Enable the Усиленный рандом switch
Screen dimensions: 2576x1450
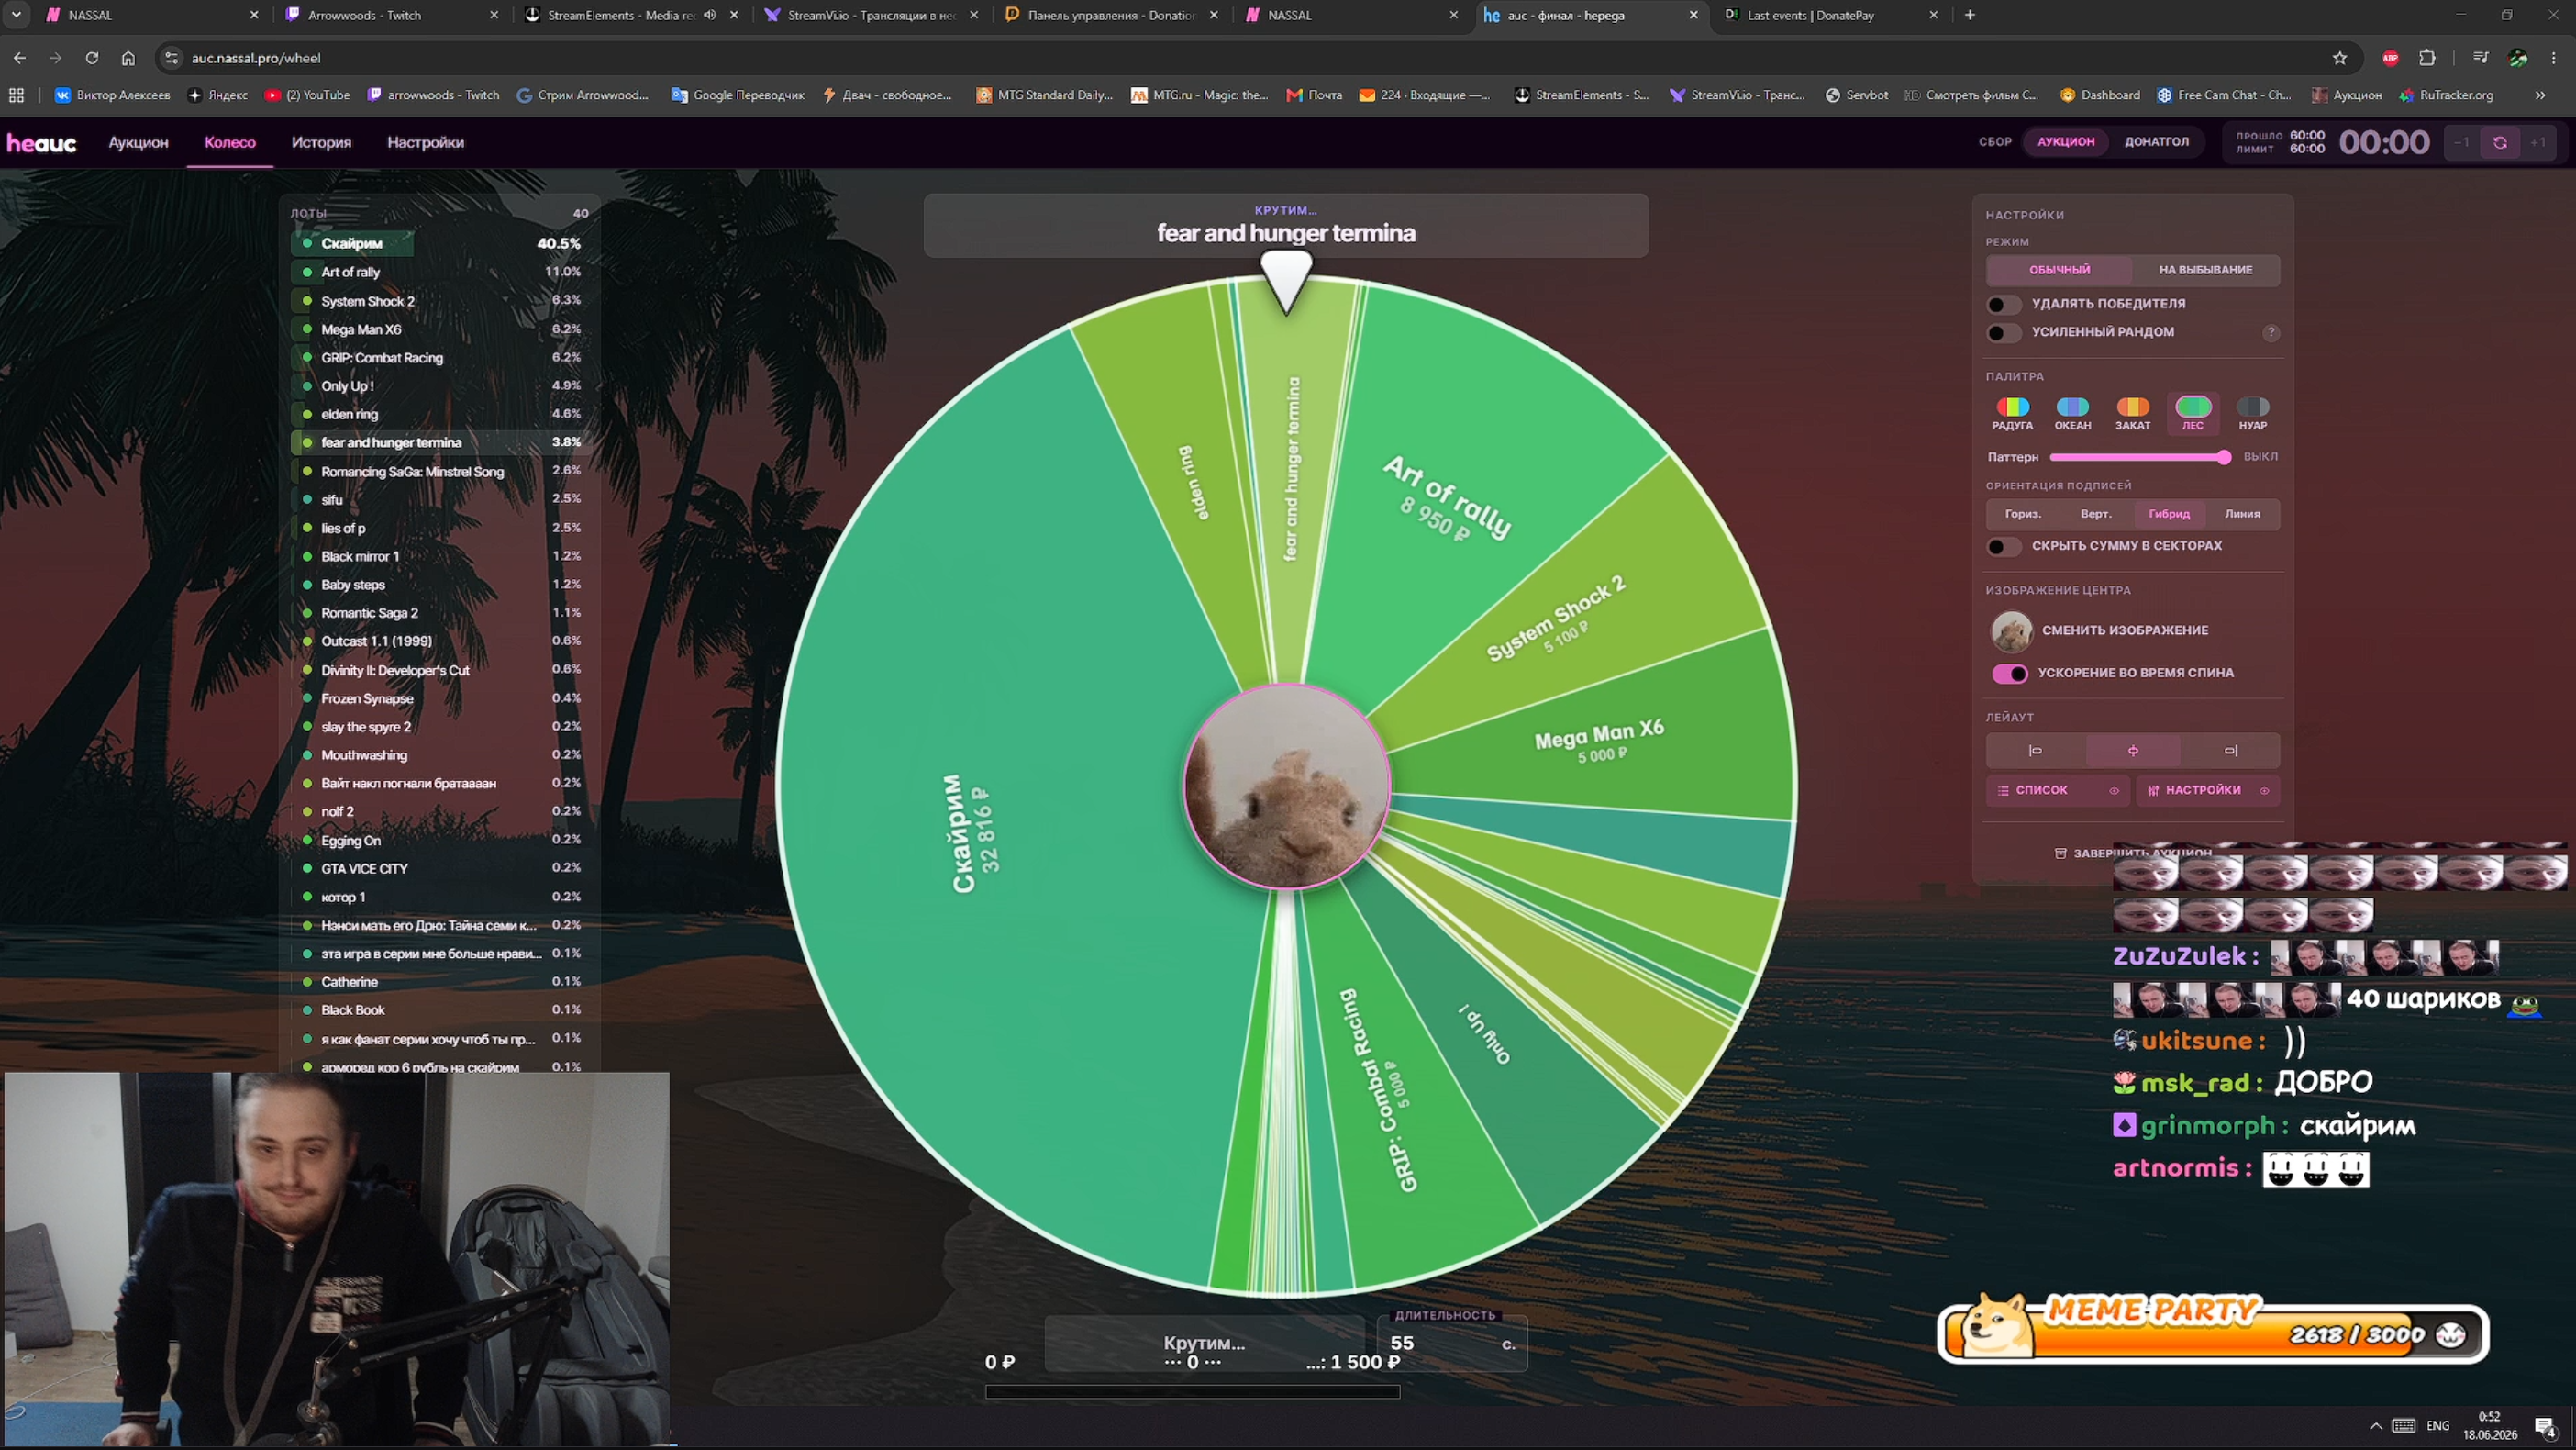tap(2003, 332)
